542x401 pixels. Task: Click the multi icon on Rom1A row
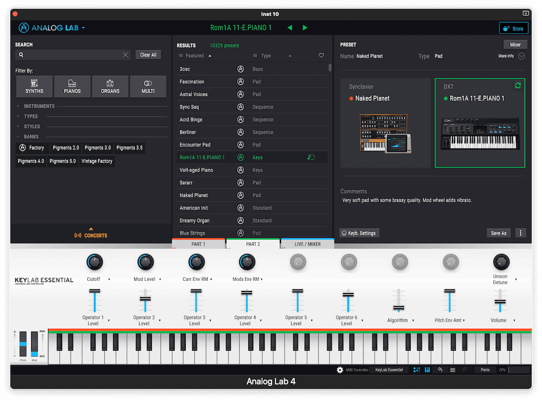coord(311,158)
